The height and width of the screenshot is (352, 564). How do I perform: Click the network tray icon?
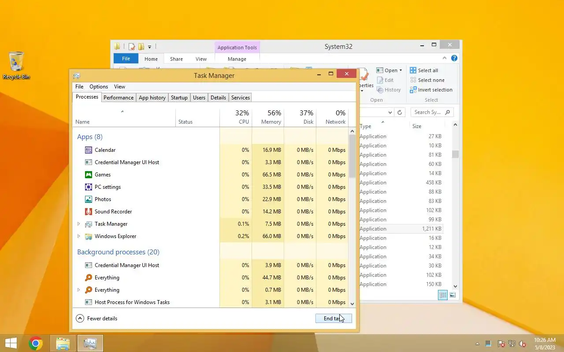512,344
